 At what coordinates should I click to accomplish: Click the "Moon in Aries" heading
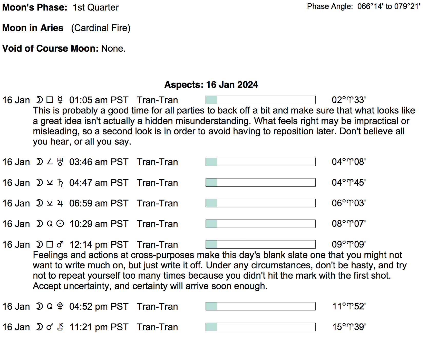33,28
